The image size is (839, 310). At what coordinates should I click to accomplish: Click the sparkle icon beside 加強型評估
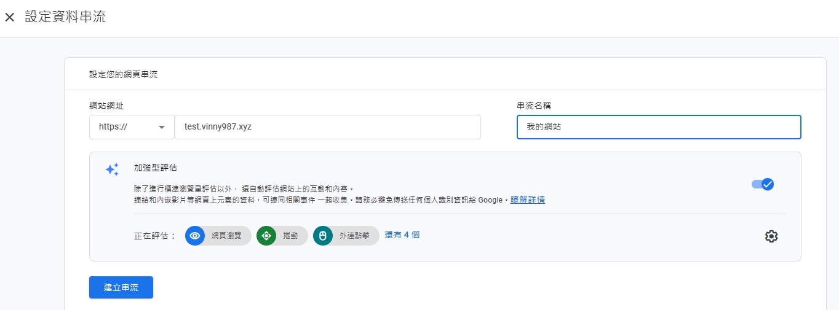[x=112, y=169]
